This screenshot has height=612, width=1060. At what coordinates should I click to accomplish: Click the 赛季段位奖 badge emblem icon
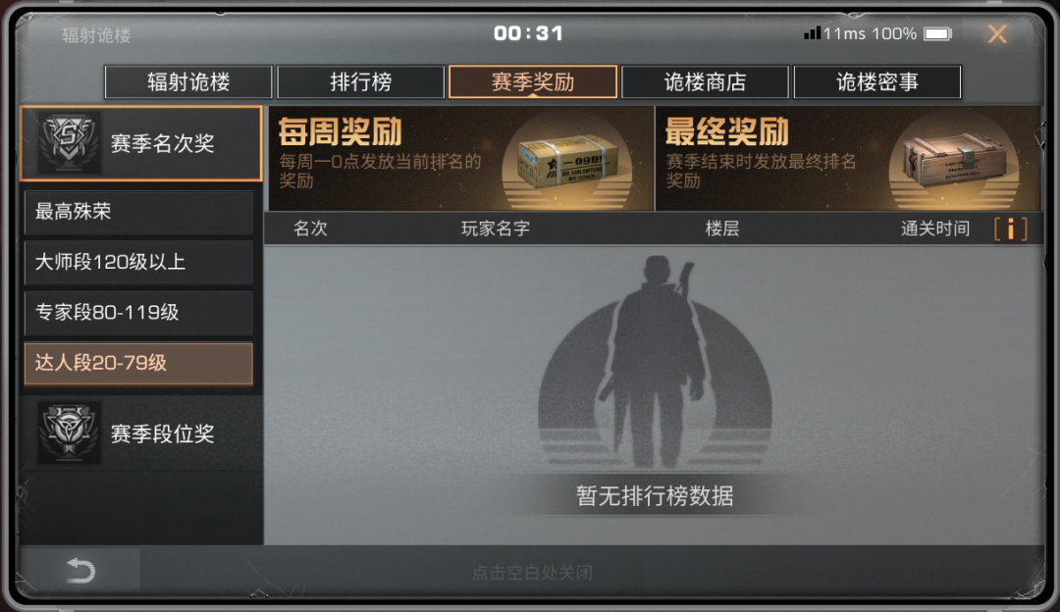69,433
